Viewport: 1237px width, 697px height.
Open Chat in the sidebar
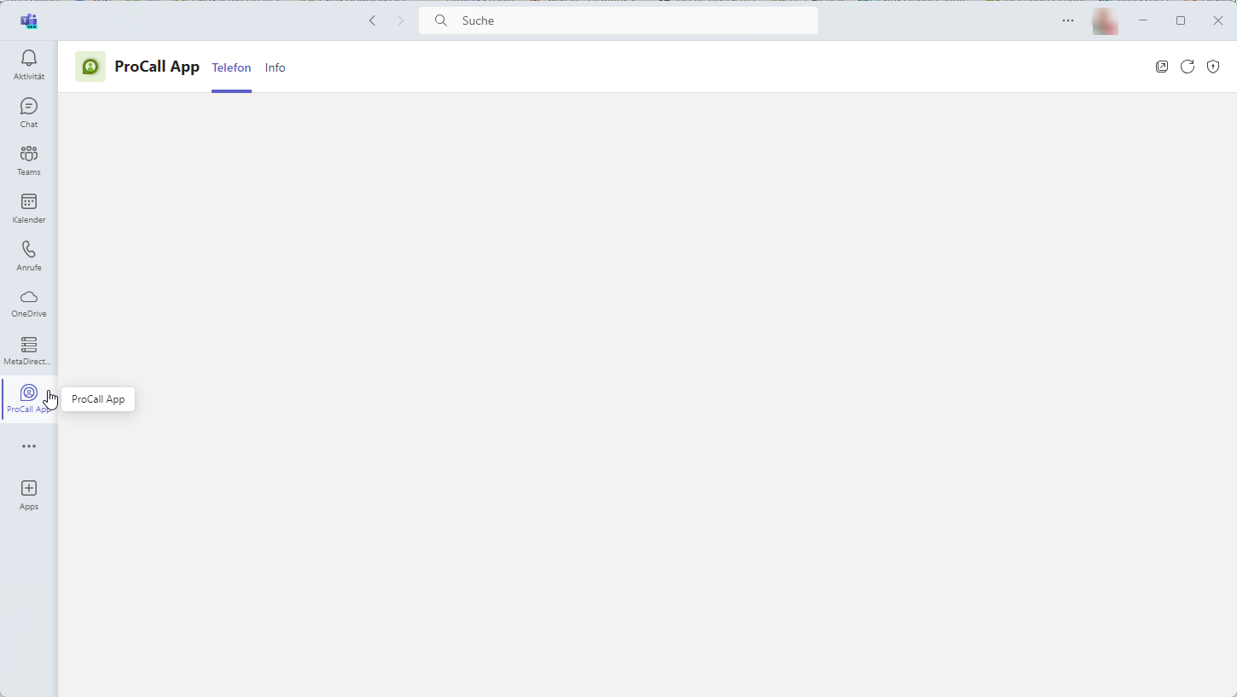(x=29, y=113)
